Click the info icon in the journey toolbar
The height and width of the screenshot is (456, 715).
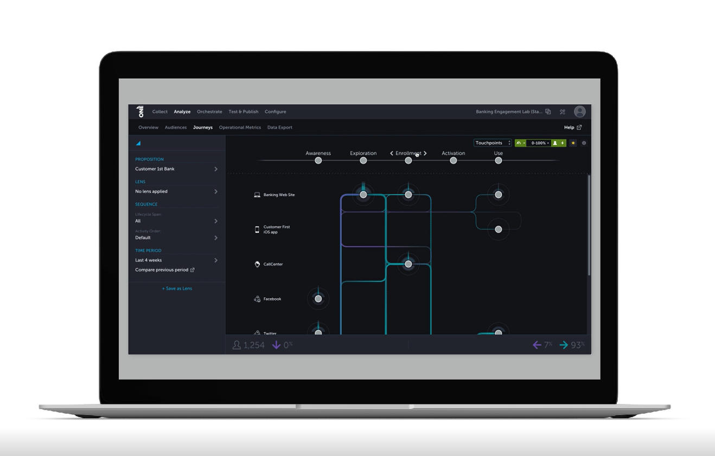tap(584, 143)
